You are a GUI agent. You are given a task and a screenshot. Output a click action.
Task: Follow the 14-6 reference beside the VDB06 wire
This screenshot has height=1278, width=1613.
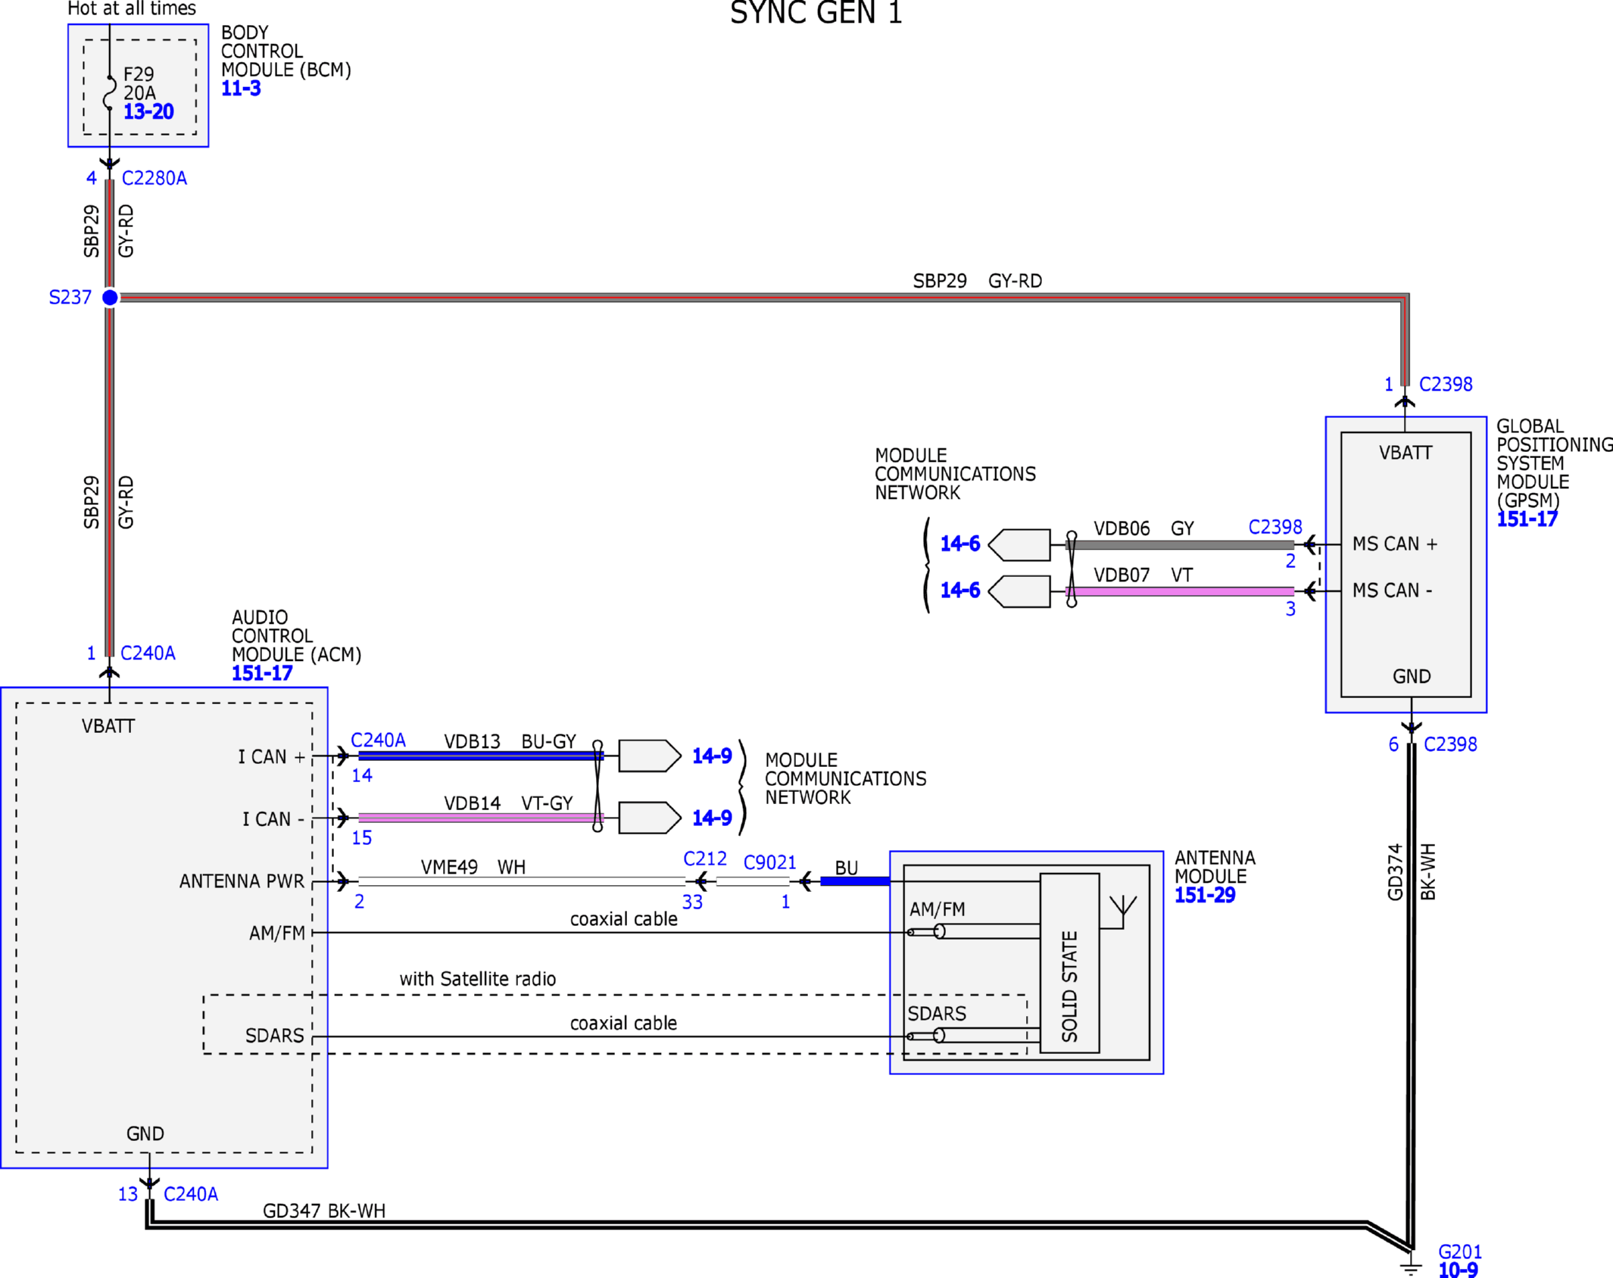pyautogui.click(x=959, y=544)
